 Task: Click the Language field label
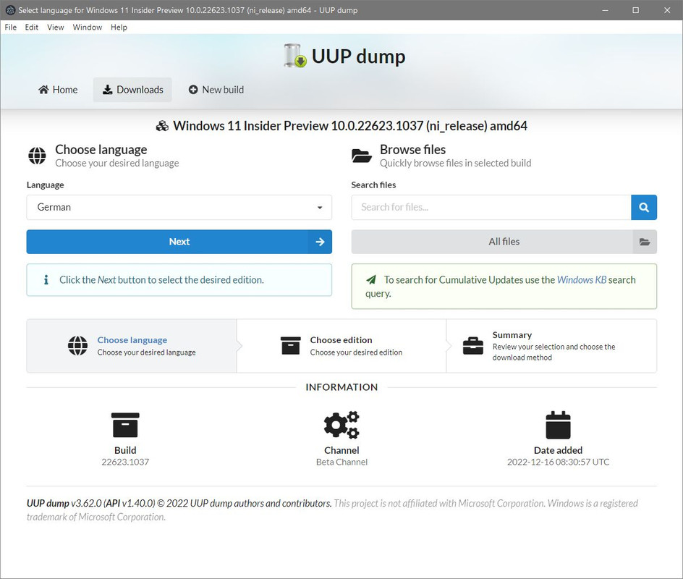click(46, 185)
